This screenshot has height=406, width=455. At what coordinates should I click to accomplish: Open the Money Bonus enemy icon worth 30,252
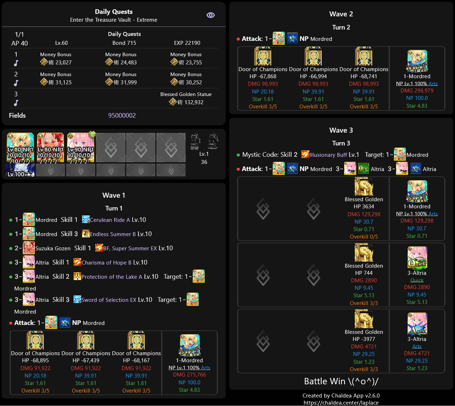pos(174,82)
